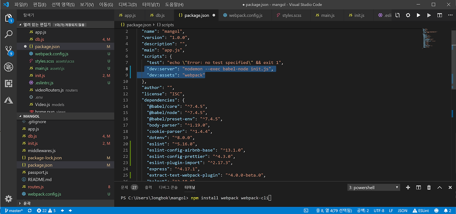Switch to the styles.scss editor tab
The width and height of the screenshot is (456, 214).
[291, 15]
